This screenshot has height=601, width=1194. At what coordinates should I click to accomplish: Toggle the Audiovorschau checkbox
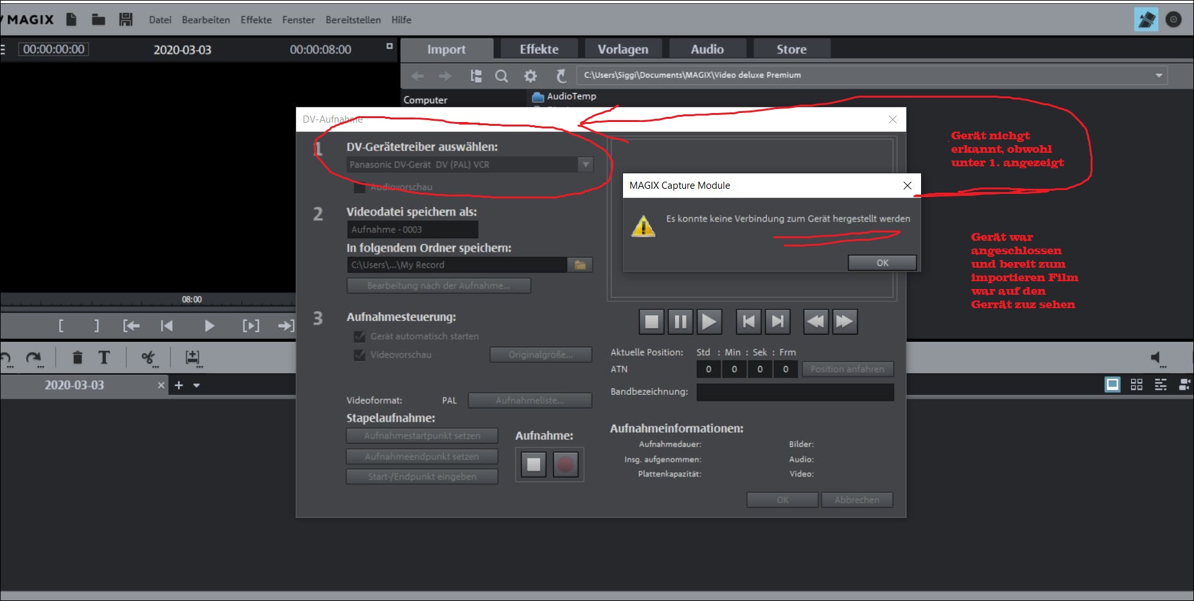(360, 187)
